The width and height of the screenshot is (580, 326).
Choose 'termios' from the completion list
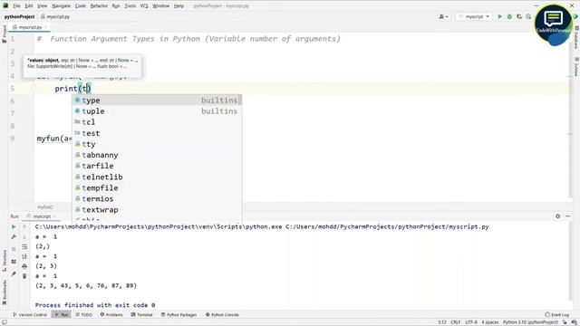pyautogui.click(x=157, y=199)
